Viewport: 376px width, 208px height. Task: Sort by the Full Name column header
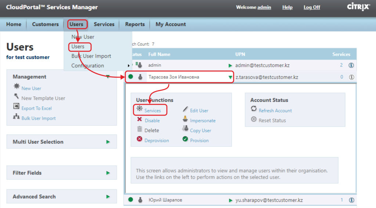(x=159, y=54)
